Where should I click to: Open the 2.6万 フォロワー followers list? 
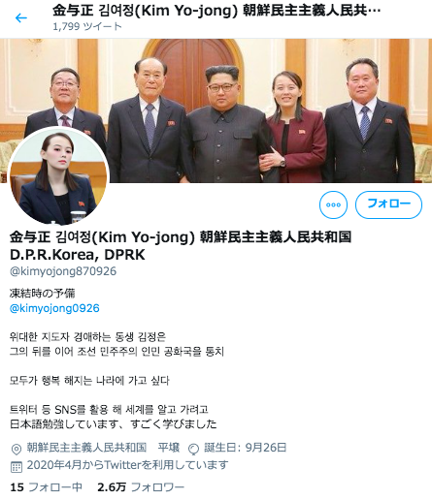pyautogui.click(x=141, y=487)
